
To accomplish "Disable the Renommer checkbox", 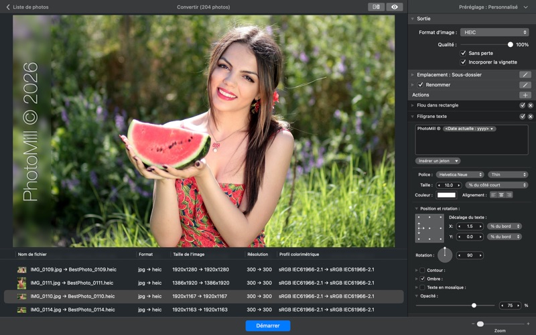I will click(421, 84).
